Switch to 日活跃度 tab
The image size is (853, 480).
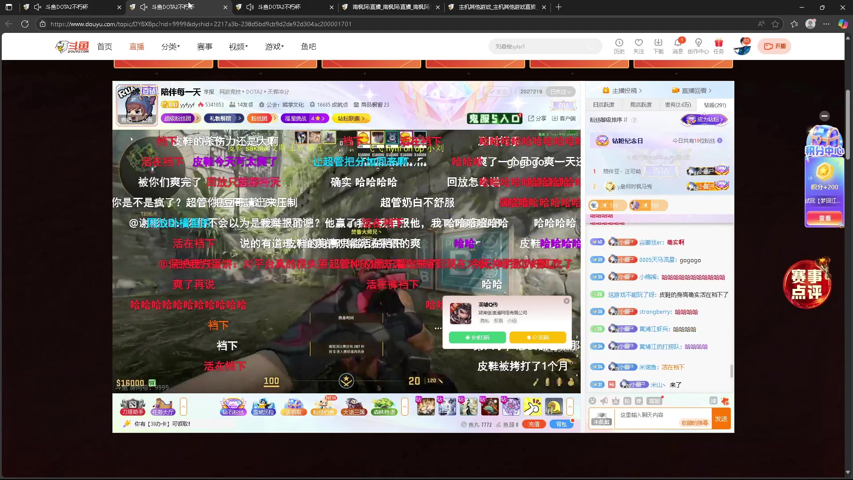[603, 105]
